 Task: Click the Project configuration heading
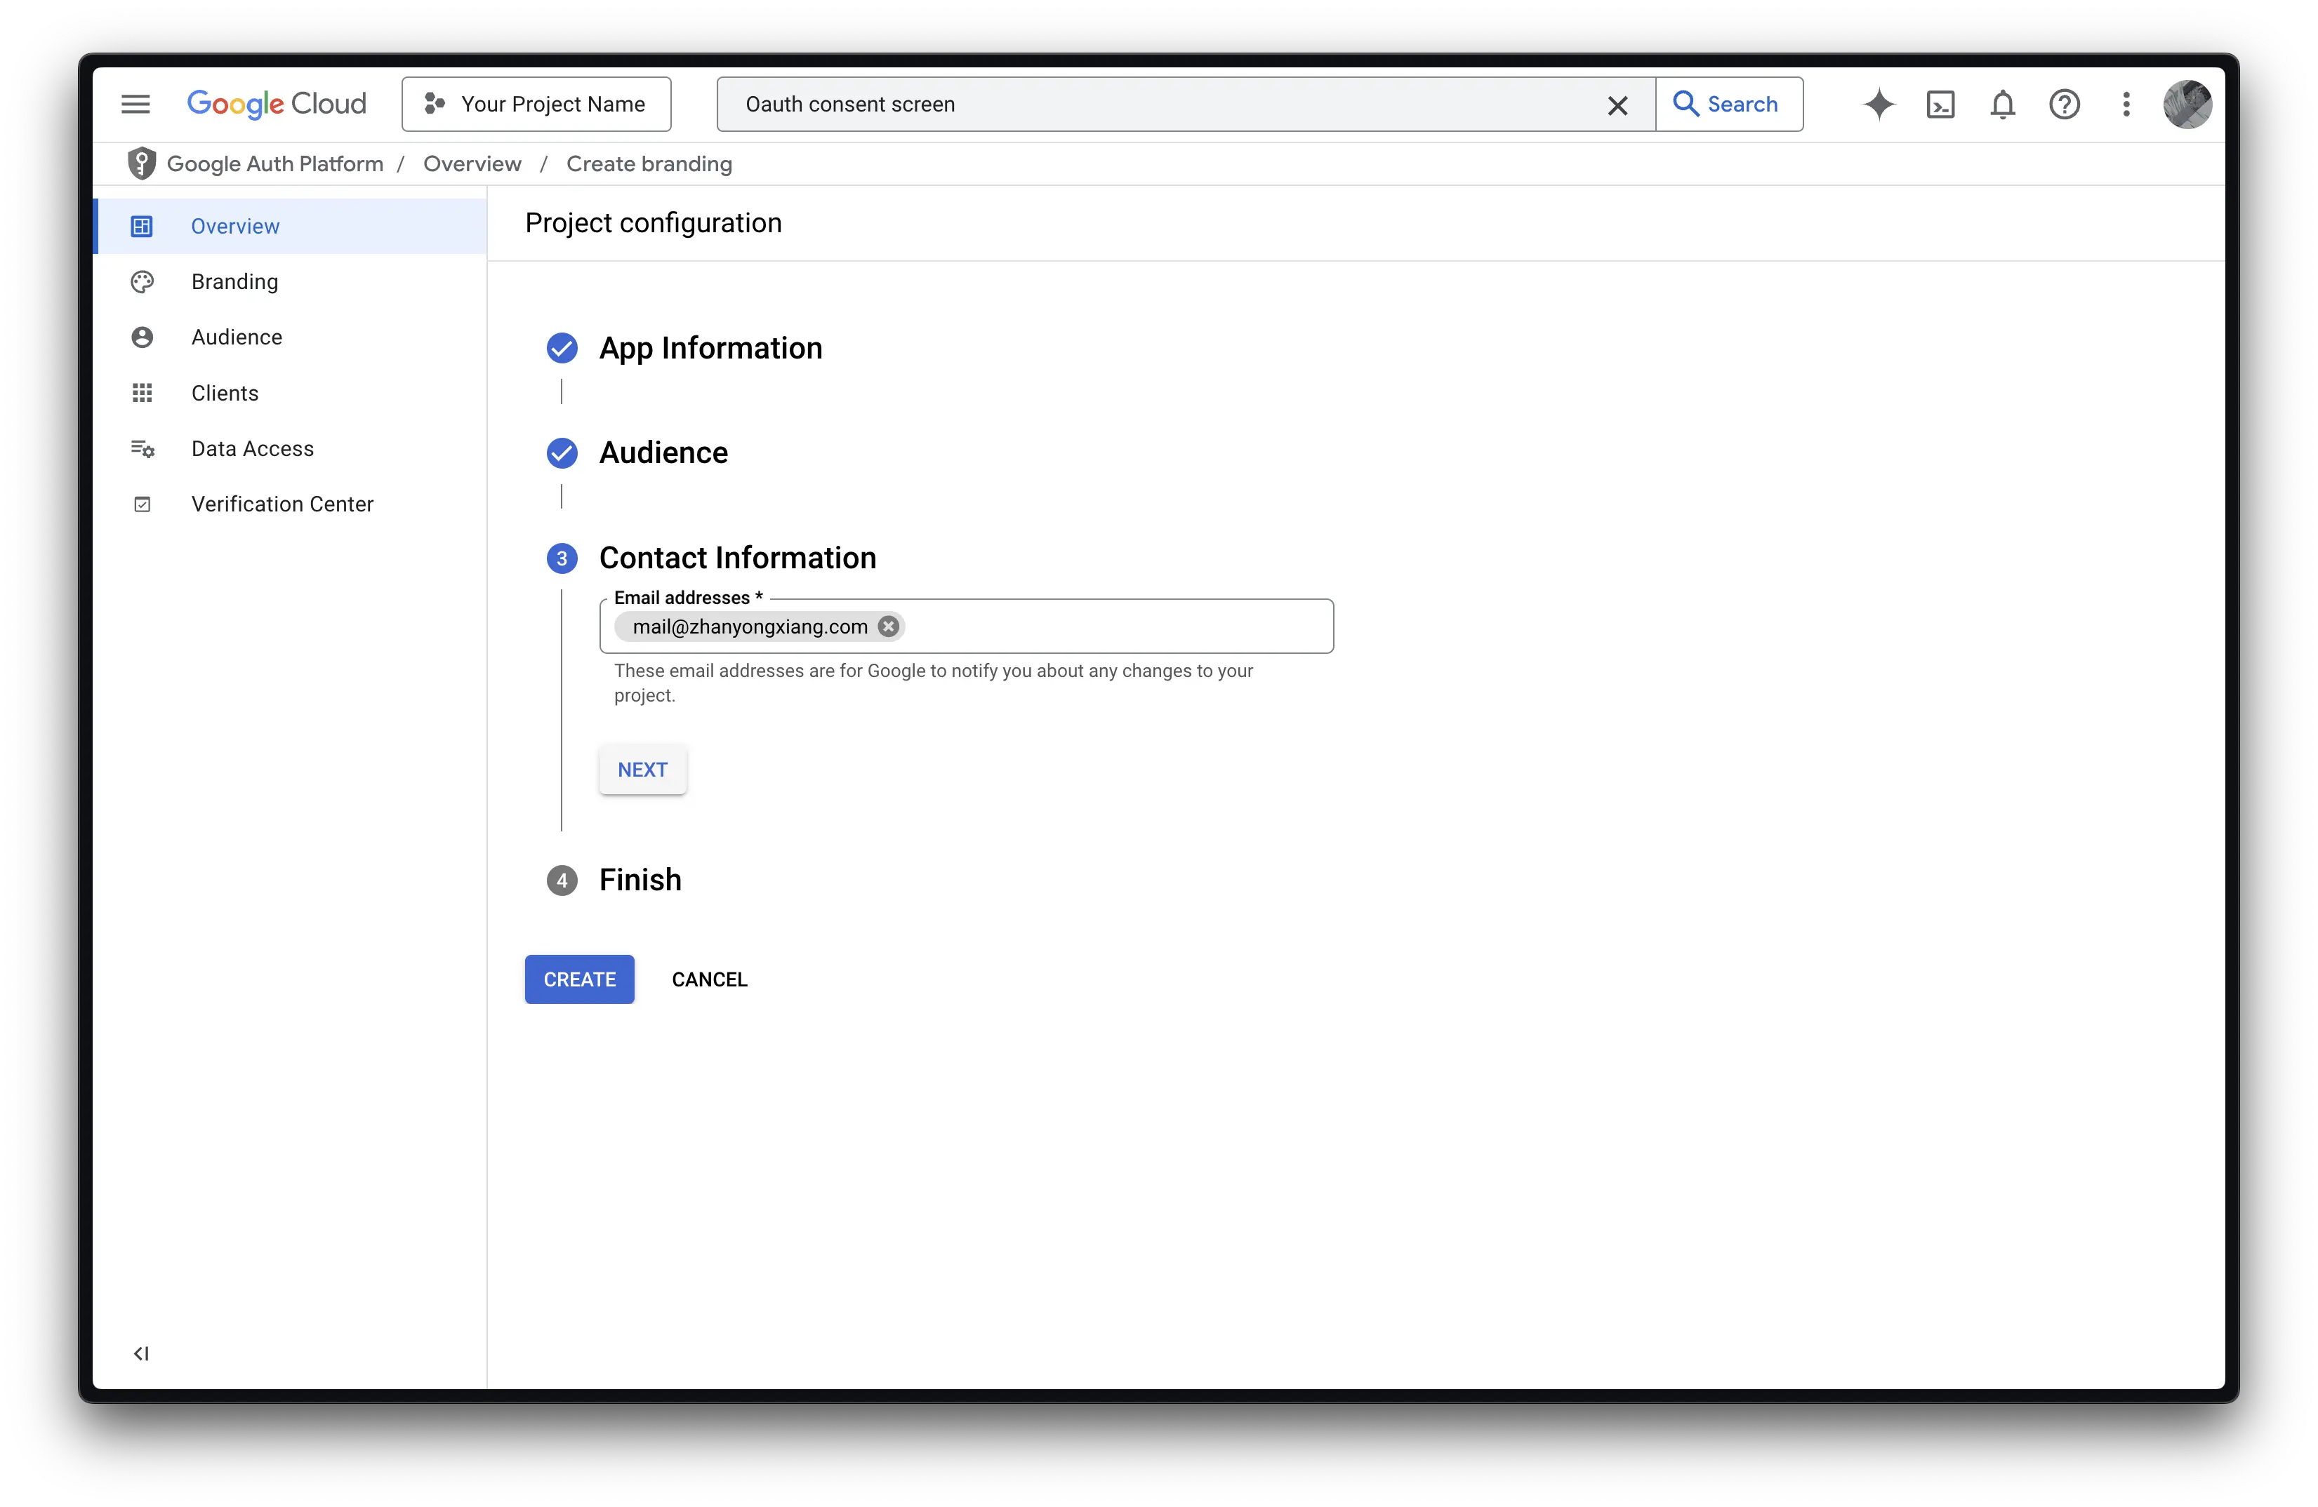tap(654, 223)
